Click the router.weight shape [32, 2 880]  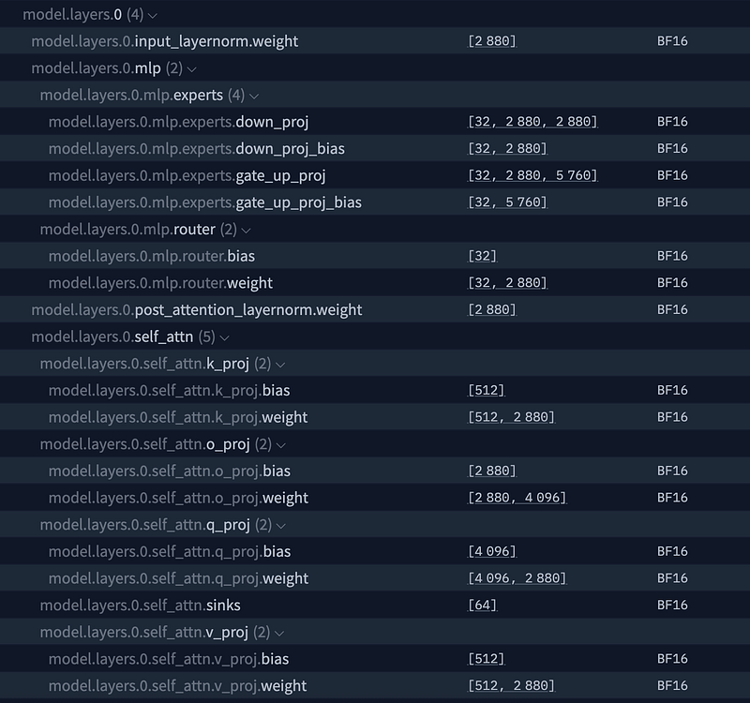[507, 283]
